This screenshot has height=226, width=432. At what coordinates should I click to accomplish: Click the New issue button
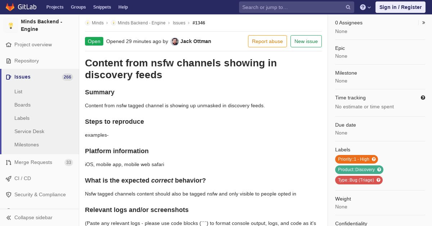point(306,41)
